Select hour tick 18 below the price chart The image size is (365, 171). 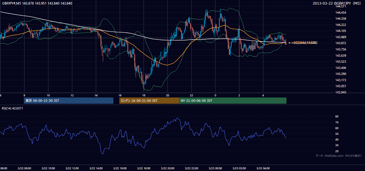tap(144, 95)
